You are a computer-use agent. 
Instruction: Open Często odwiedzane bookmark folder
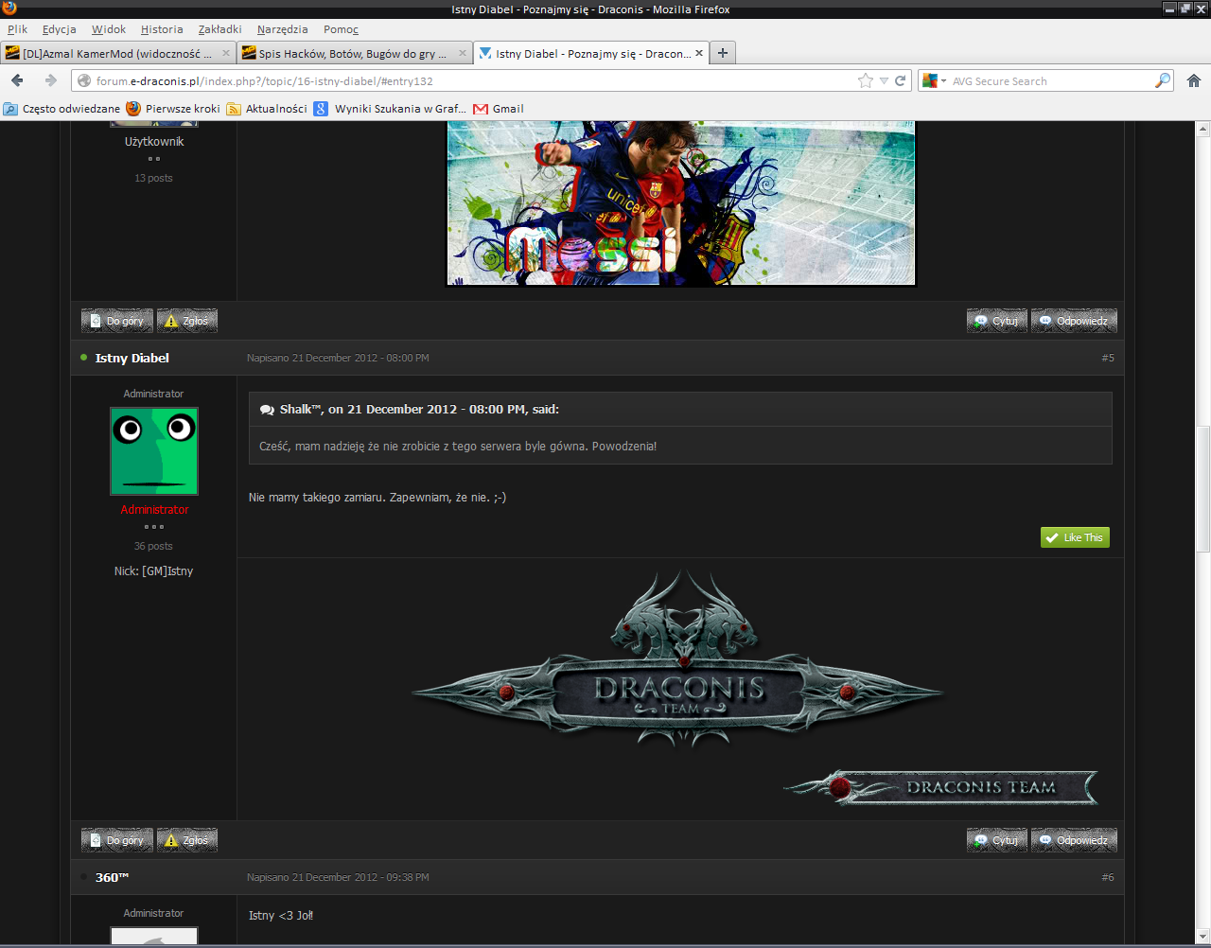[x=62, y=109]
